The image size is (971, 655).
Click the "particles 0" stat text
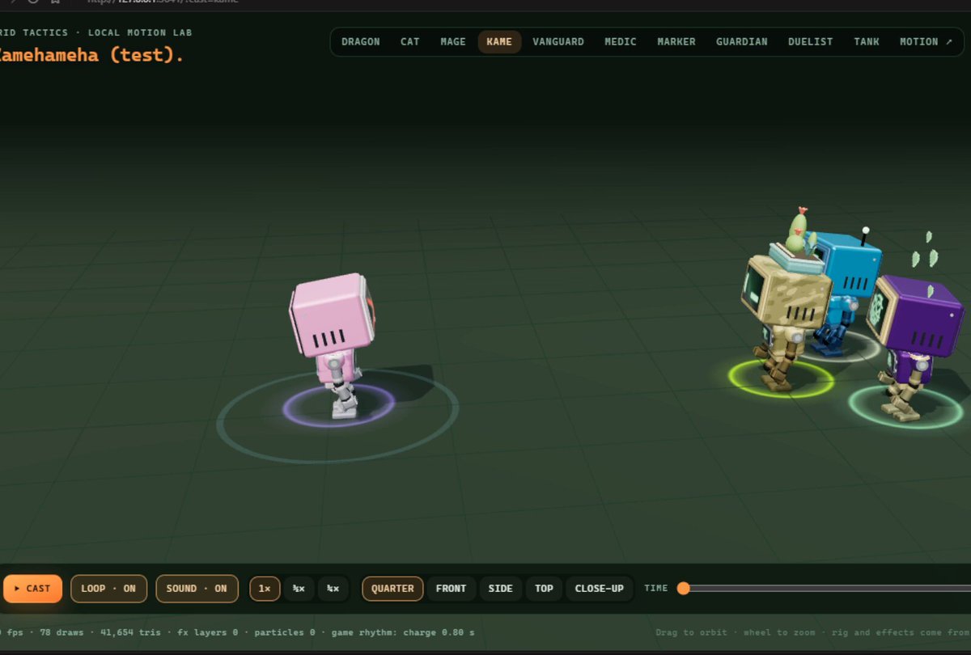(283, 632)
